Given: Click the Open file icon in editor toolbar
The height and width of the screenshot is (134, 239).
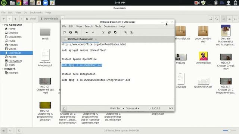Looking at the screenshot, I should [71, 32].
